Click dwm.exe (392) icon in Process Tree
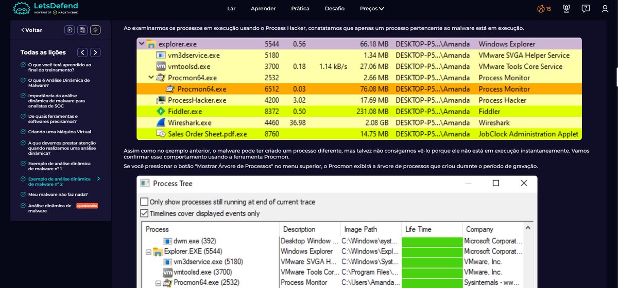The image size is (618, 288). click(x=168, y=241)
